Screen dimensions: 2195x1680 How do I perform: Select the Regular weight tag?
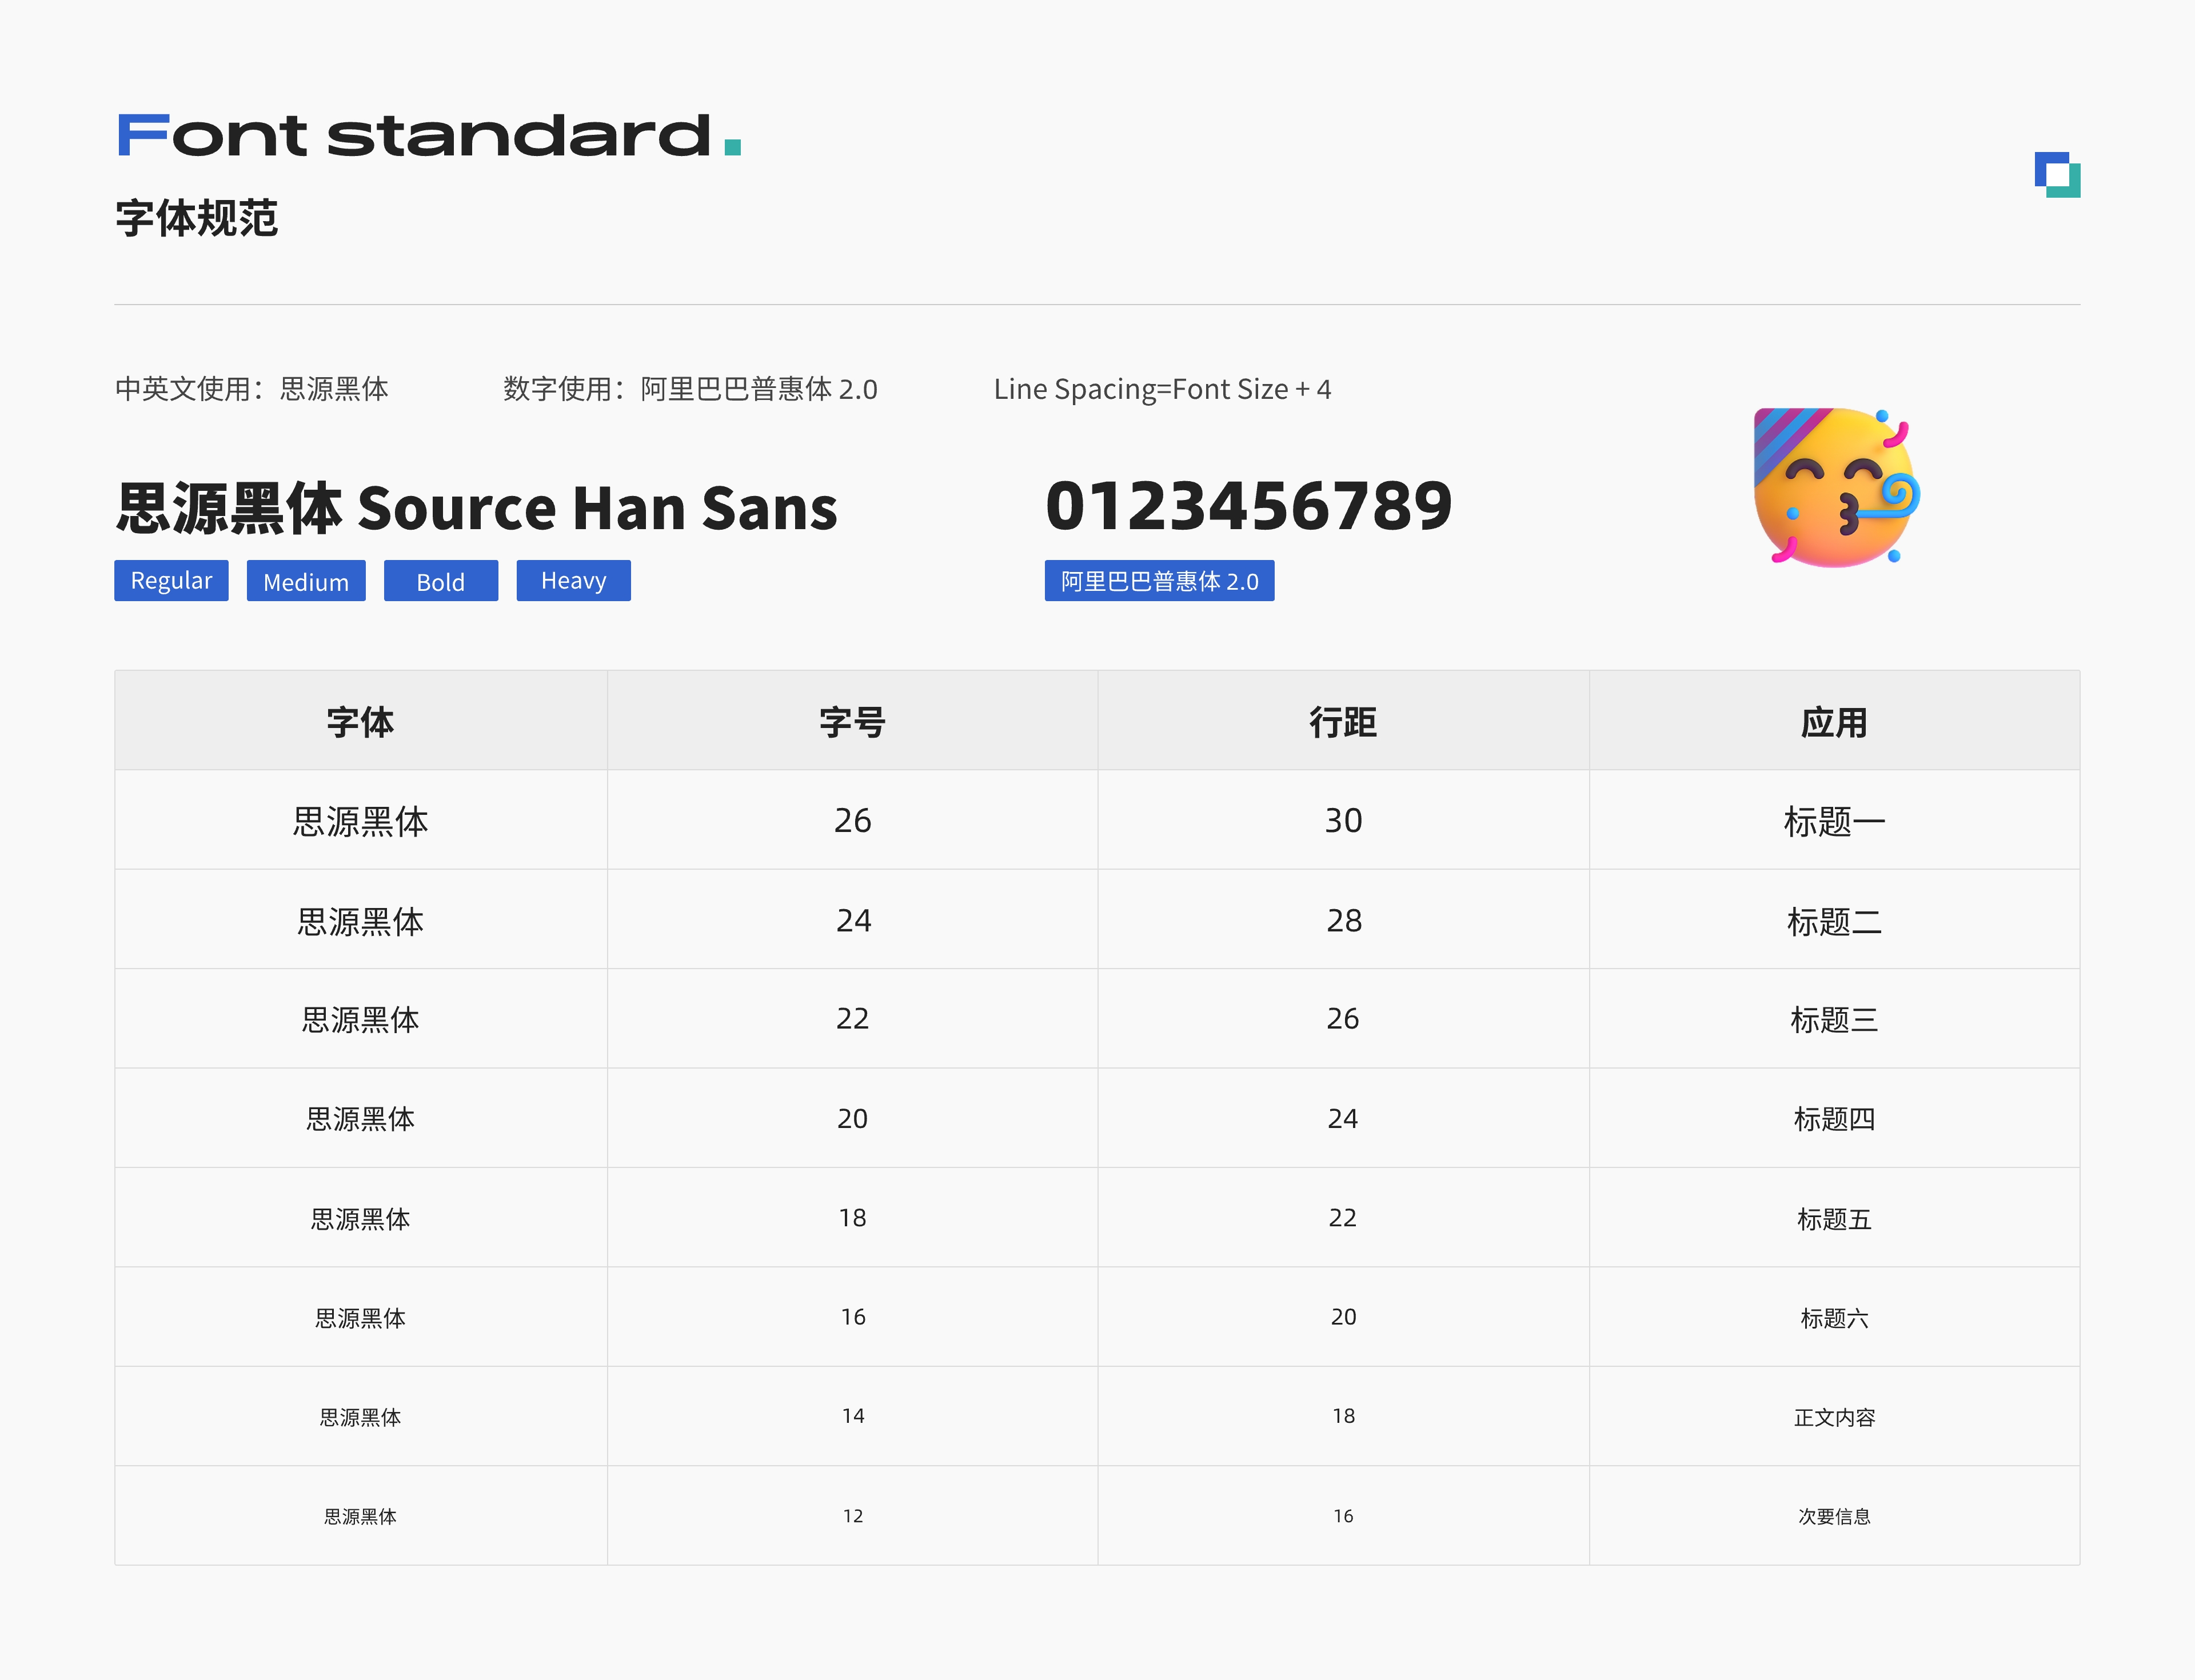171,581
